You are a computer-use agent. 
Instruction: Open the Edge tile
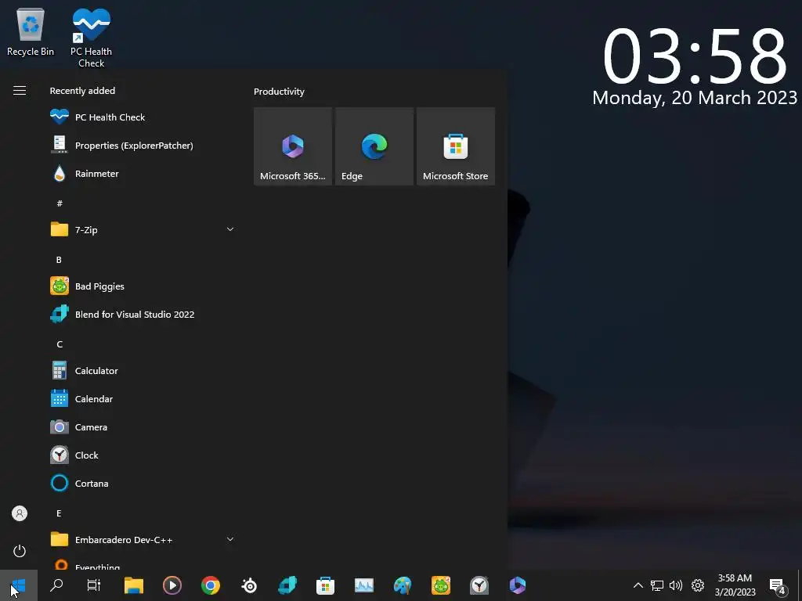tap(374, 146)
